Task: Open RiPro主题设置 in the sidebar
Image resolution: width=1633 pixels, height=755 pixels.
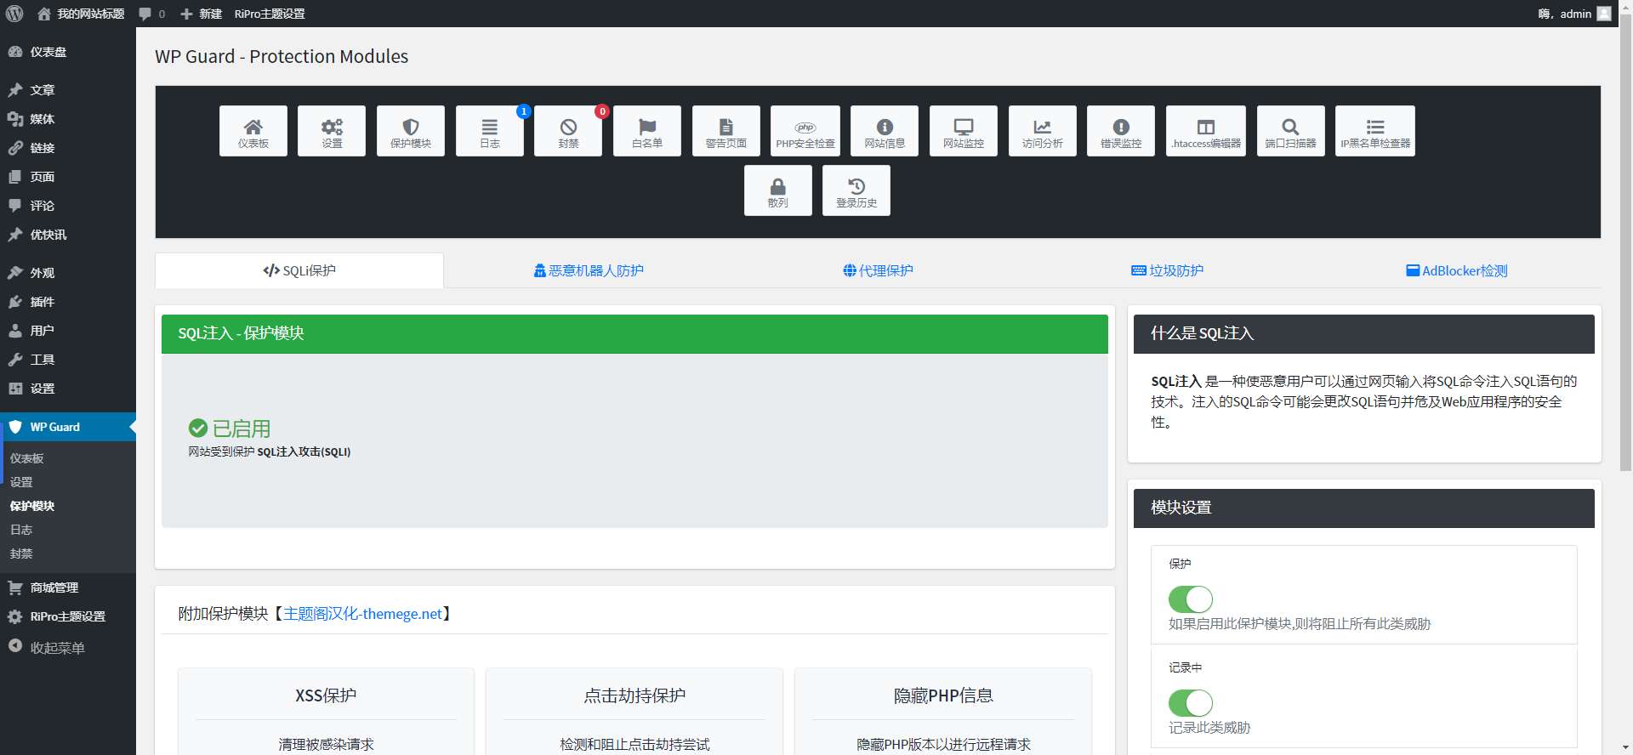Action: 68,616
